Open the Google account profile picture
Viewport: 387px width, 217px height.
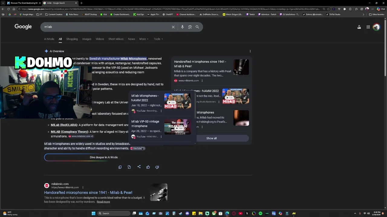tap(376, 27)
